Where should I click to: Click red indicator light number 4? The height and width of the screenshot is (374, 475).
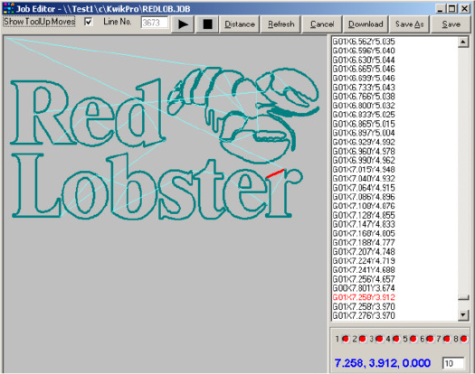click(396, 339)
